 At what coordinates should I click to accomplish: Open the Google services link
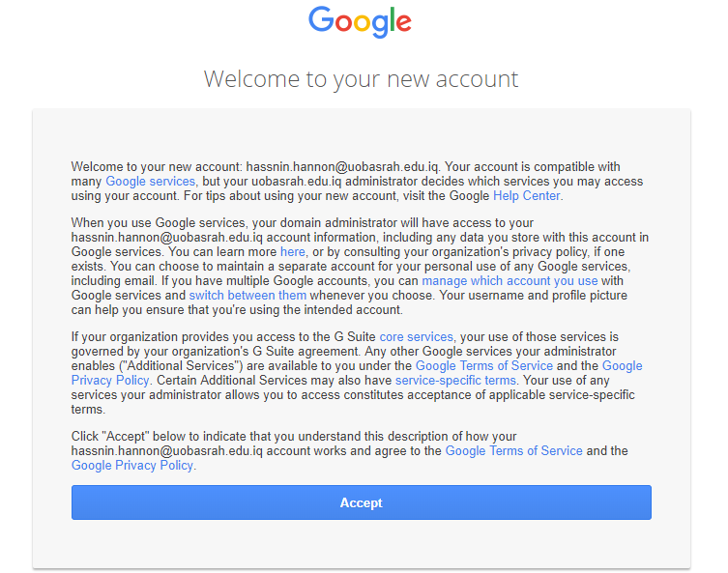tap(151, 182)
